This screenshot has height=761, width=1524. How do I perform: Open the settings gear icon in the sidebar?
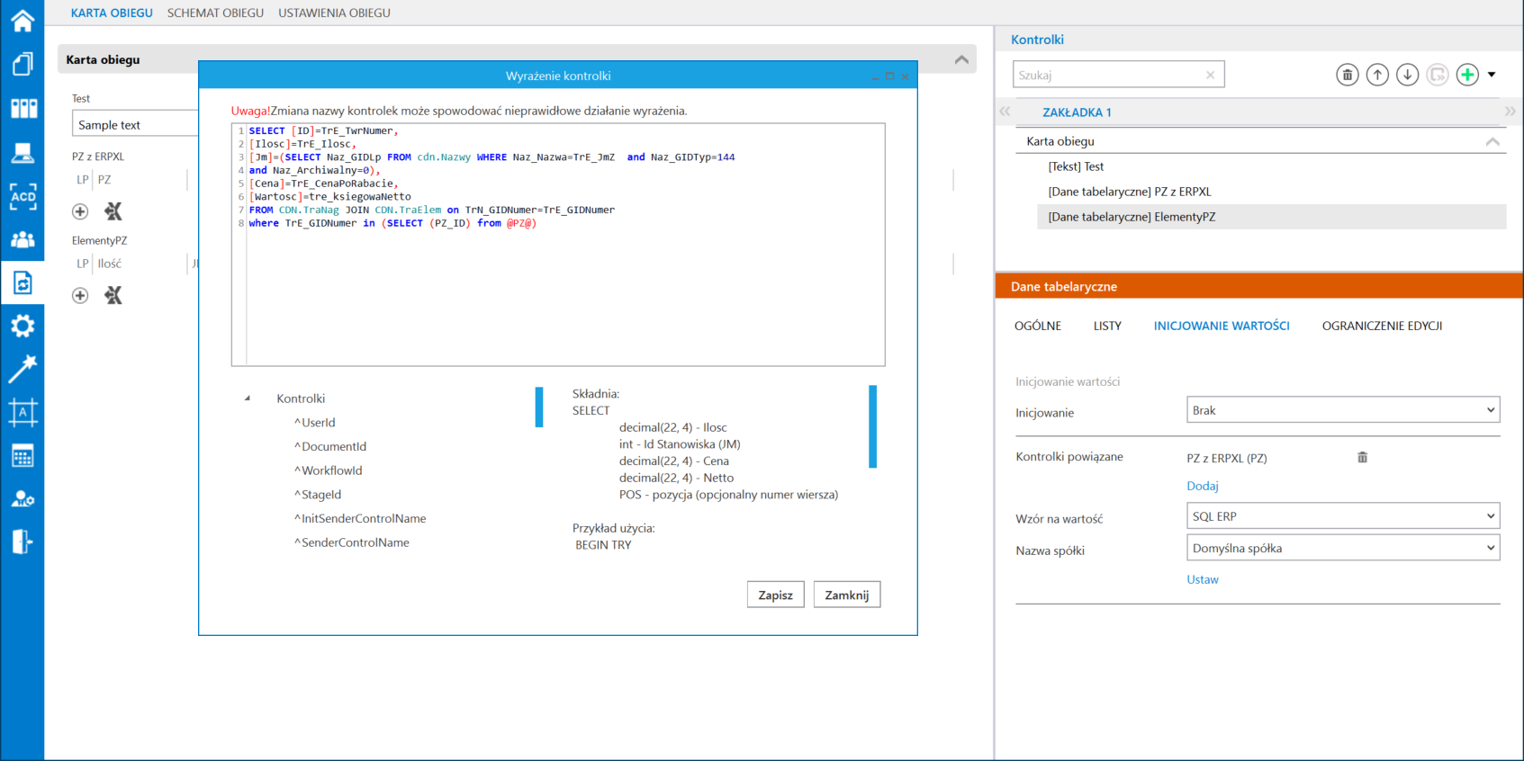(x=23, y=326)
